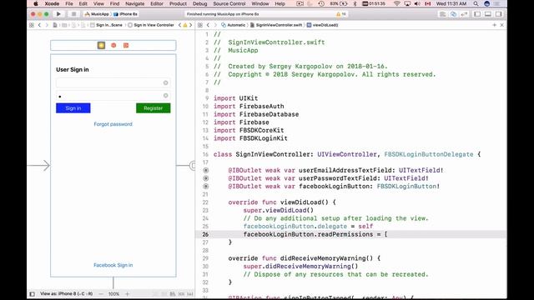Open the Sign In Scene breadcrumb
Image resolution: width=534 pixels, height=300 pixels.
[106, 25]
